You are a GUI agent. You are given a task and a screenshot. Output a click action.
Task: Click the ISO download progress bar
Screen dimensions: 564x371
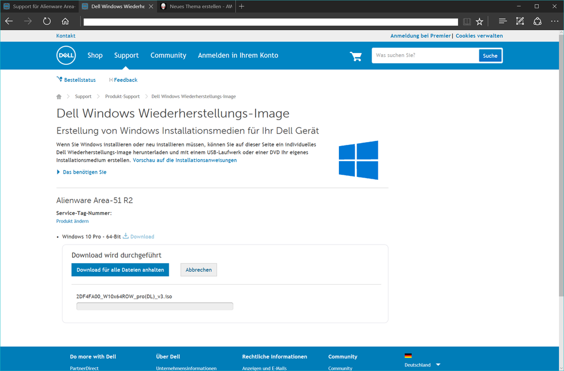pyautogui.click(x=155, y=306)
